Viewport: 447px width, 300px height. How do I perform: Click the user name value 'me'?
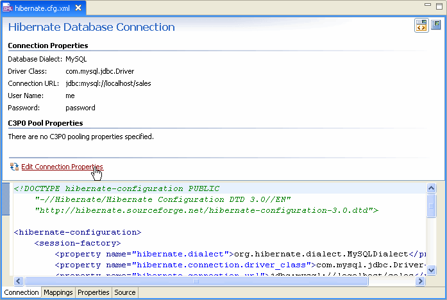pyautogui.click(x=70, y=96)
